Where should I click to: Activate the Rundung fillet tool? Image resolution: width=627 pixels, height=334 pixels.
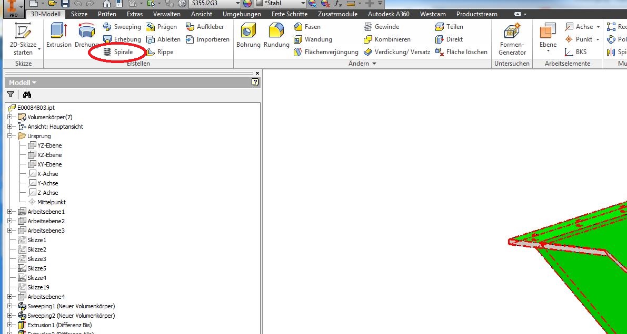tap(276, 36)
